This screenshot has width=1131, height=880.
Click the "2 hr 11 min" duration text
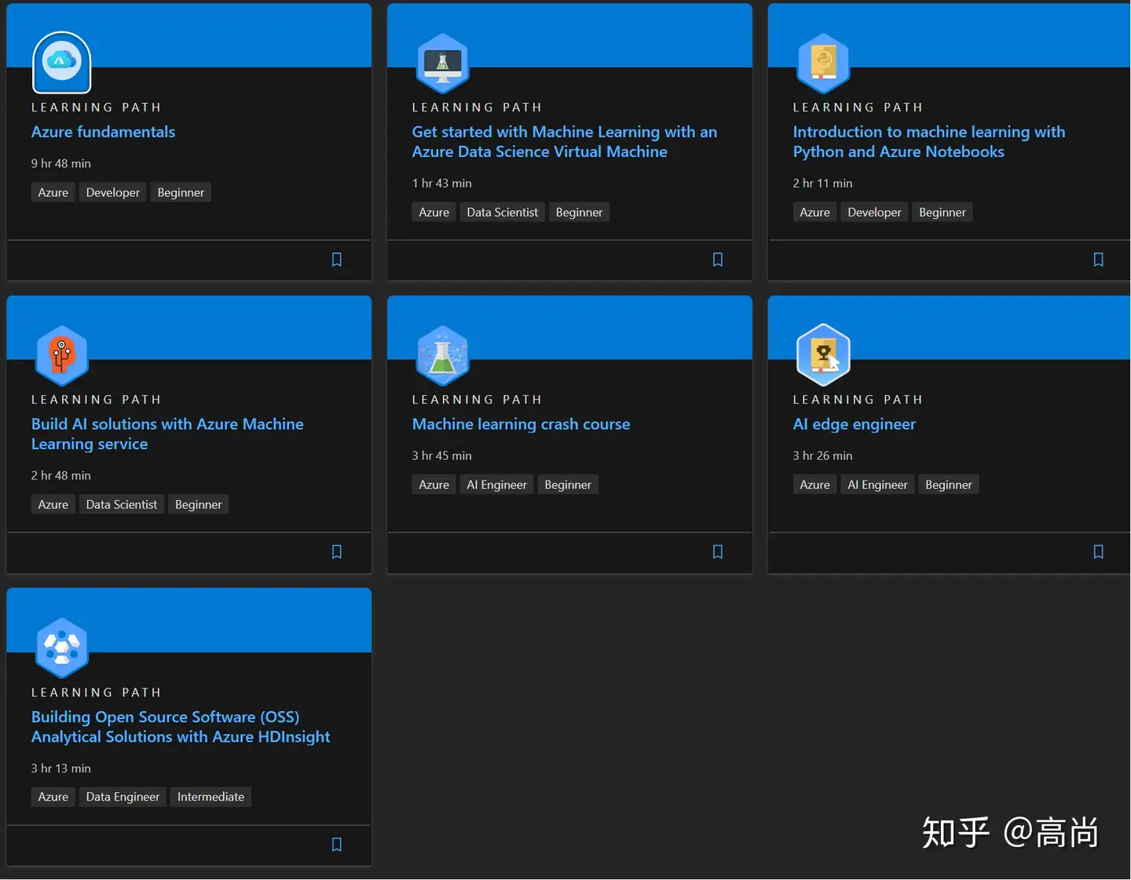[x=823, y=183]
